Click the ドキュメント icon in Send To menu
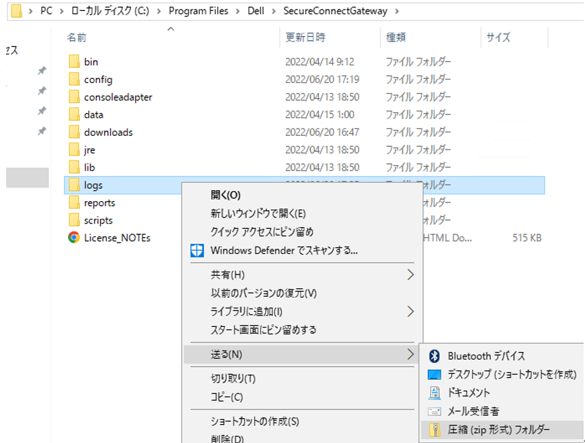The height and width of the screenshot is (443, 585). [433, 391]
